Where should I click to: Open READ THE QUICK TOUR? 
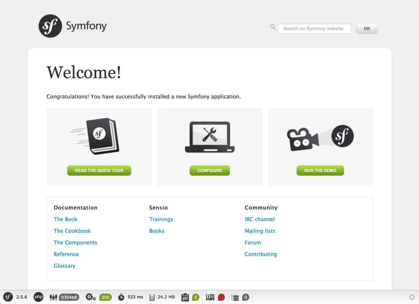click(x=99, y=170)
